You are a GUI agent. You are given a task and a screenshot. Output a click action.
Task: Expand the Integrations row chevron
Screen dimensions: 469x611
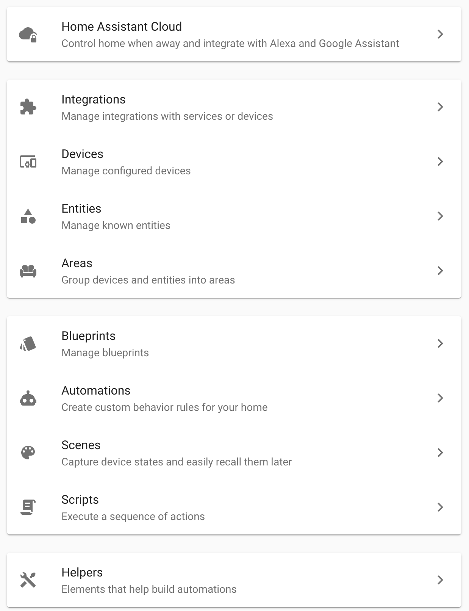[x=440, y=107]
